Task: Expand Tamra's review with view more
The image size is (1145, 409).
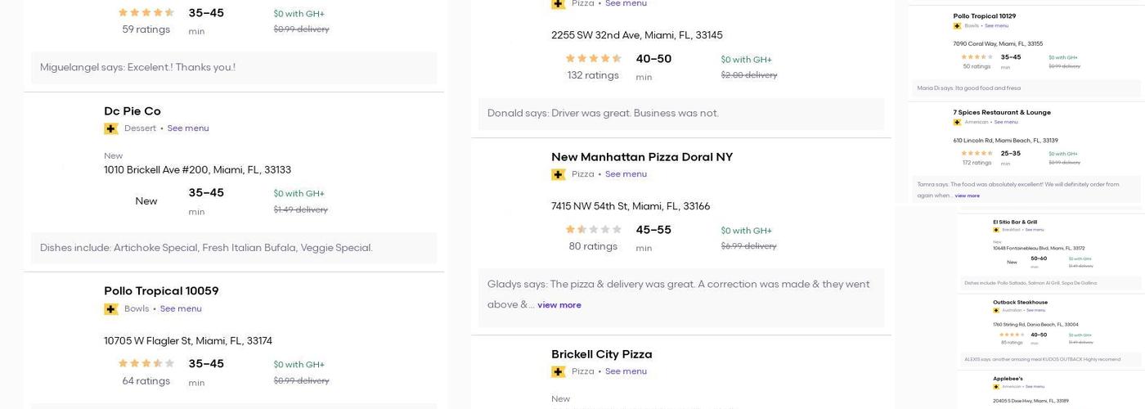Action: [x=967, y=196]
